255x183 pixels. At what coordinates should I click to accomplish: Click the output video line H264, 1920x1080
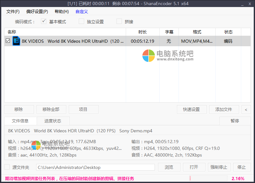pos(175,148)
